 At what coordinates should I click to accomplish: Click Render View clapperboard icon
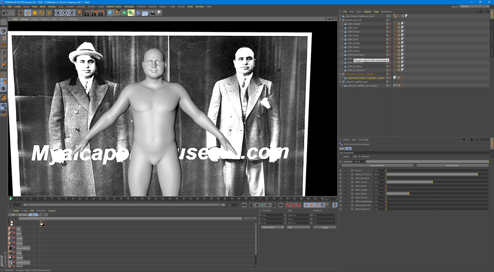tap(87, 13)
